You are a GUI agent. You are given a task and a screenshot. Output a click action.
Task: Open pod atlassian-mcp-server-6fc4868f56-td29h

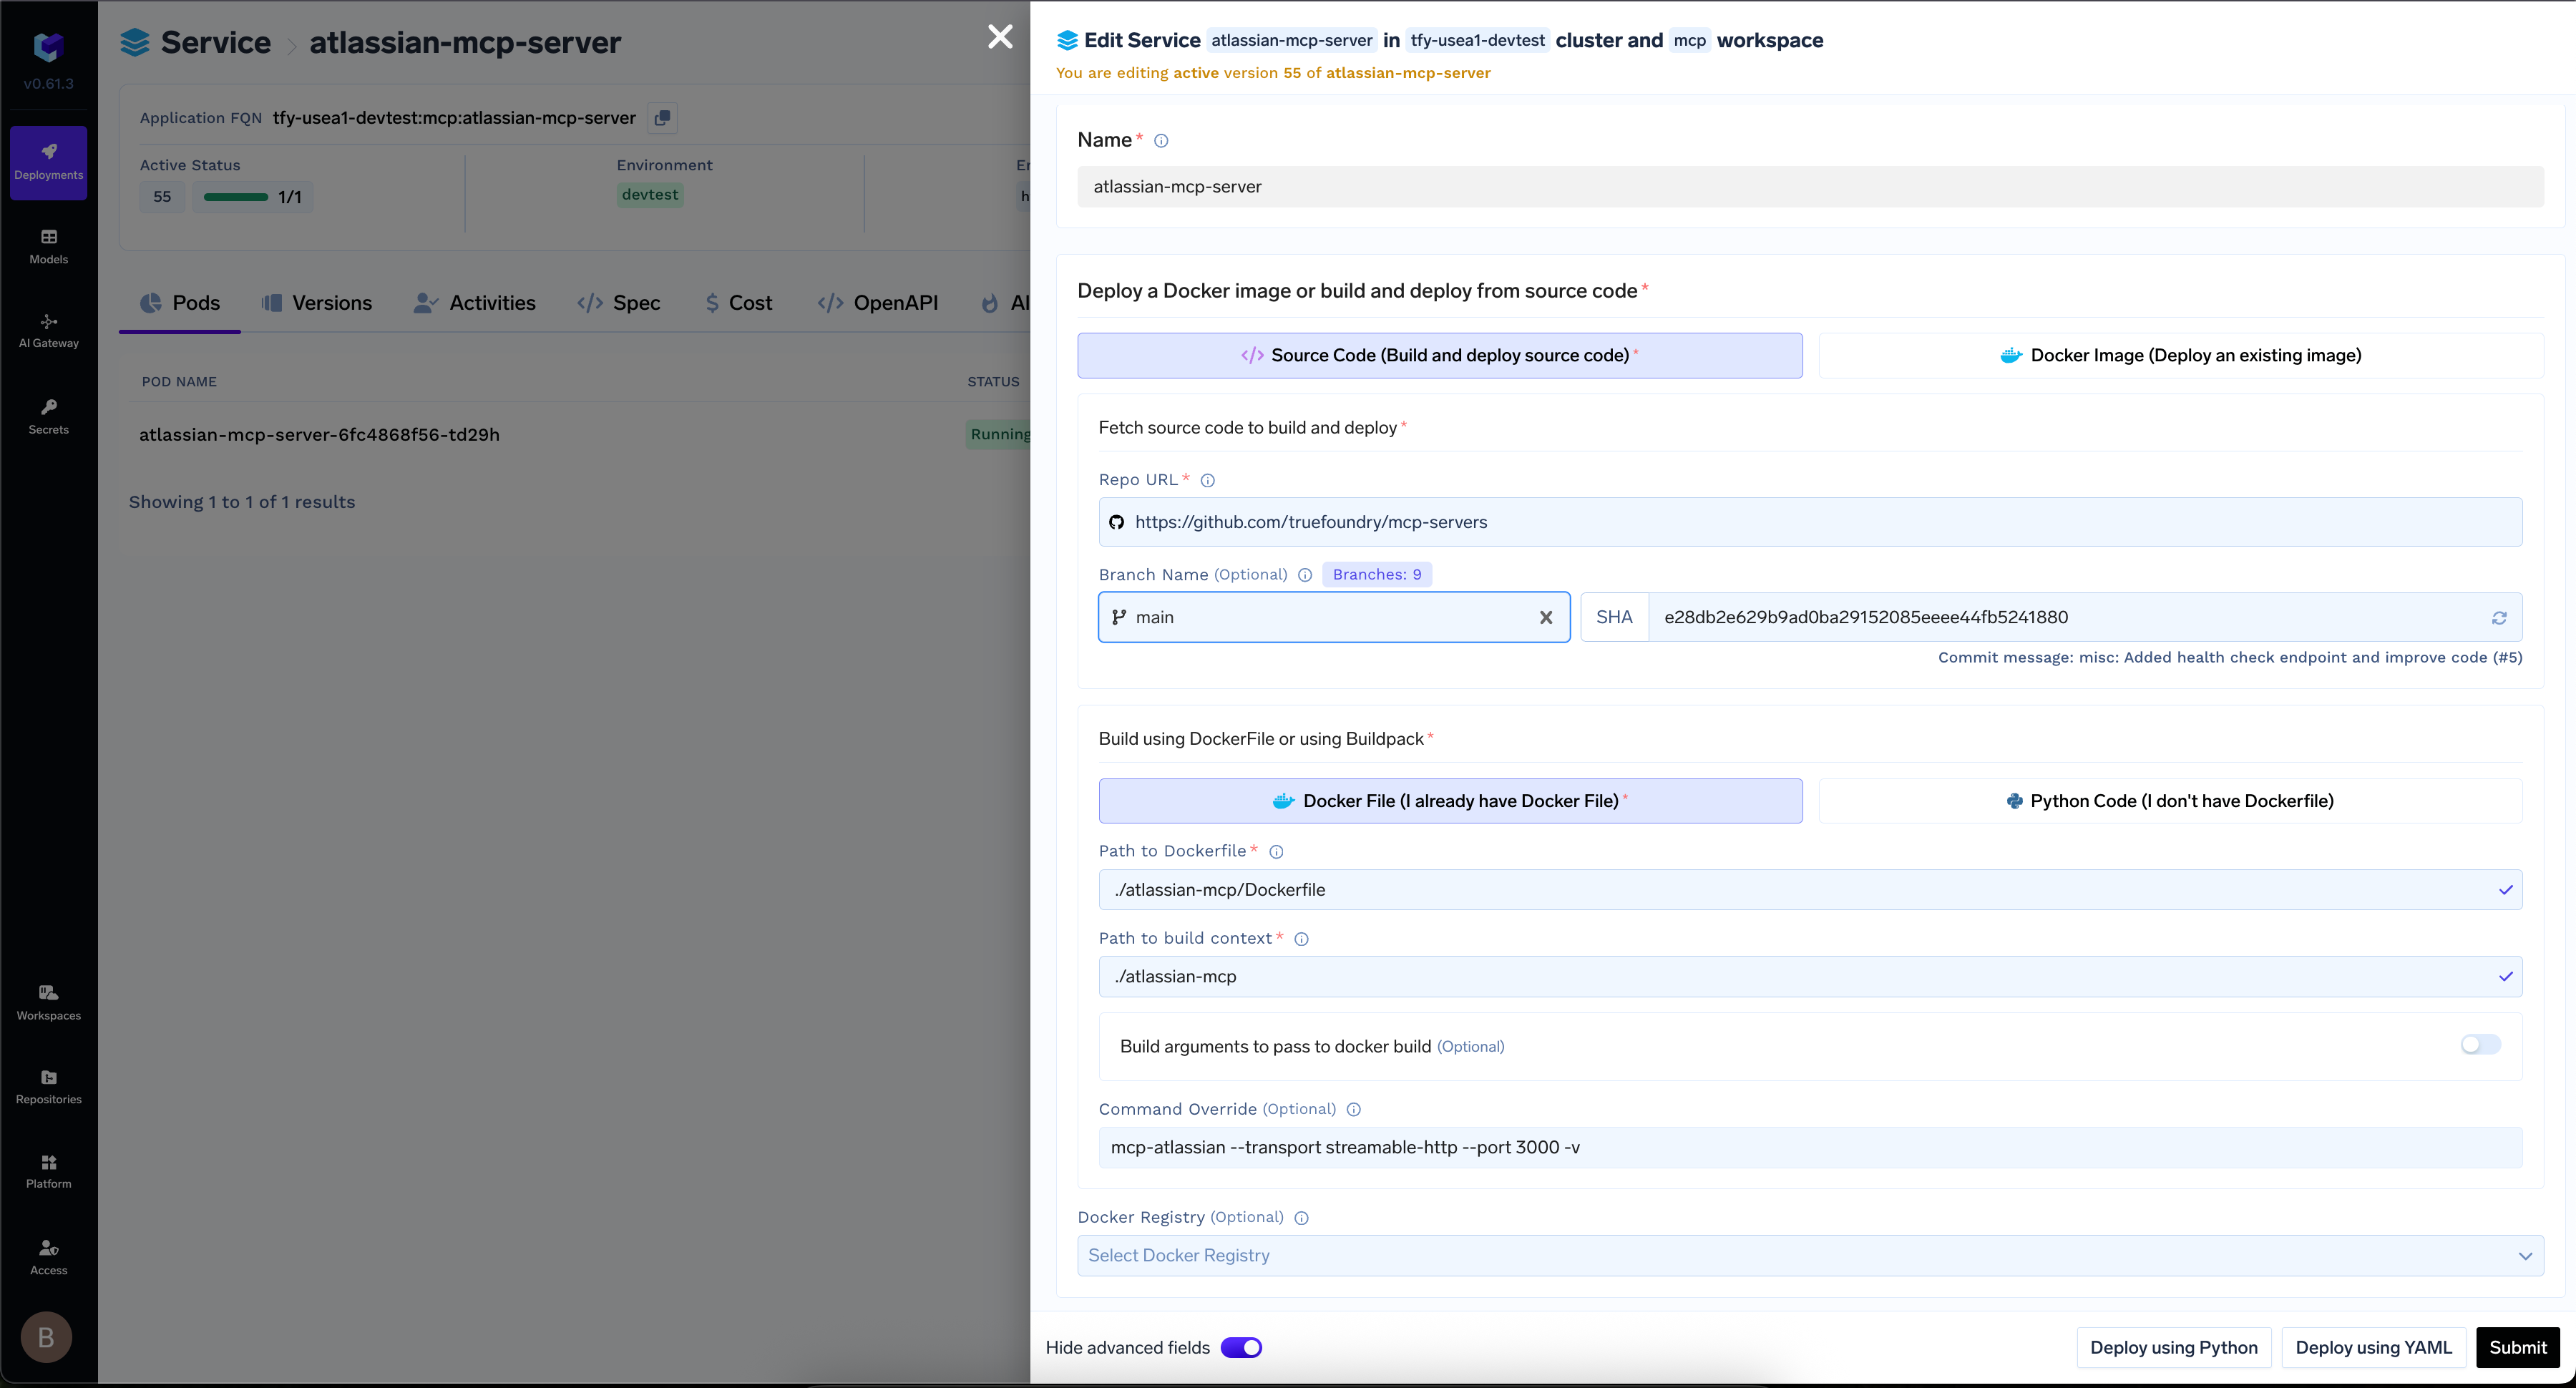[319, 435]
